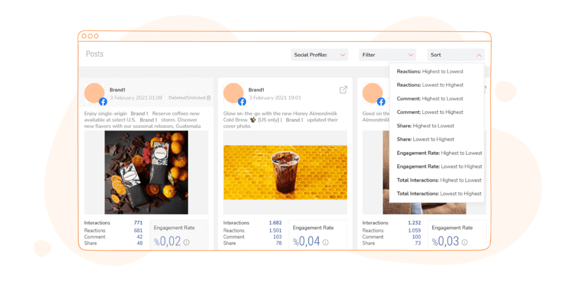
Task: Sort by Share: Lowest to Highest
Action: (426, 139)
